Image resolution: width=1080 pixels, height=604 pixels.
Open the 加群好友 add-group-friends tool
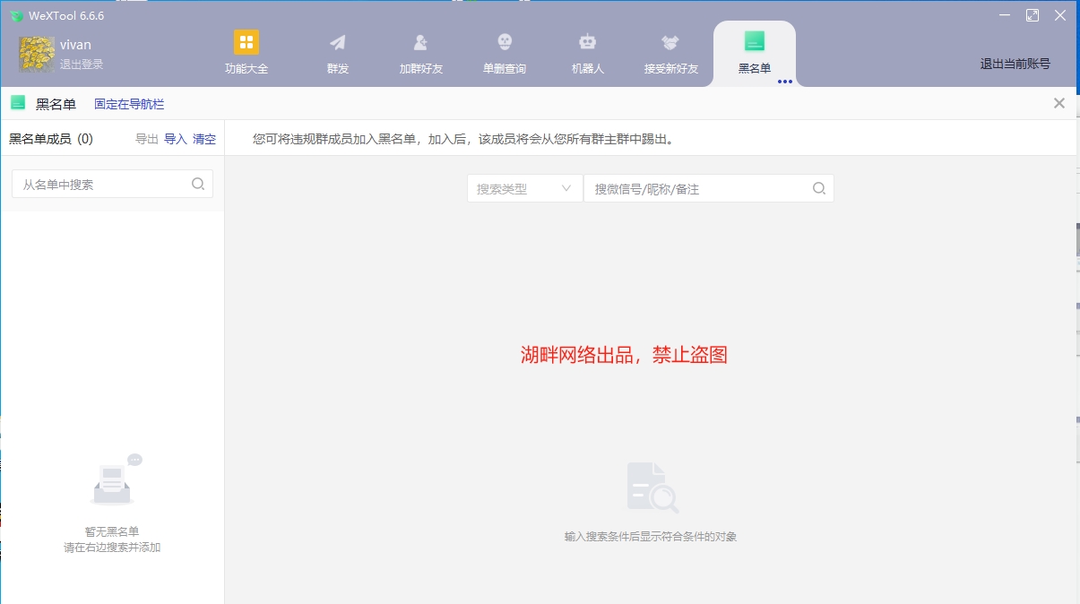click(419, 52)
